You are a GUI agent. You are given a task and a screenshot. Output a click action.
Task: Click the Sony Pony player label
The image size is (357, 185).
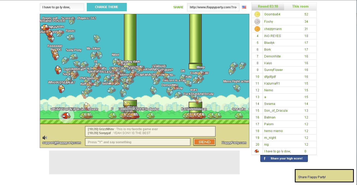[x=74, y=50]
